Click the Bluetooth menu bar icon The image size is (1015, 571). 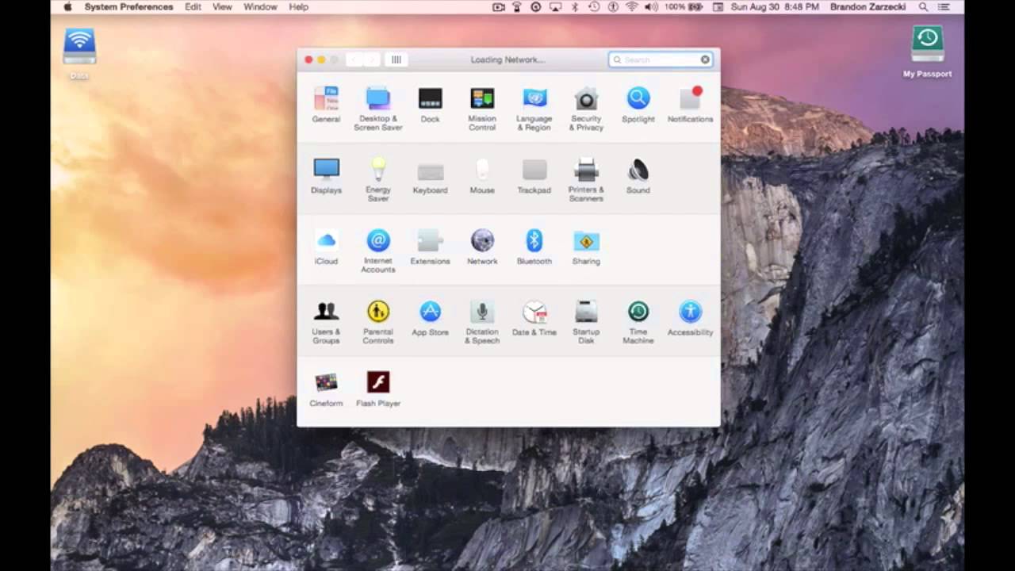pos(575,6)
